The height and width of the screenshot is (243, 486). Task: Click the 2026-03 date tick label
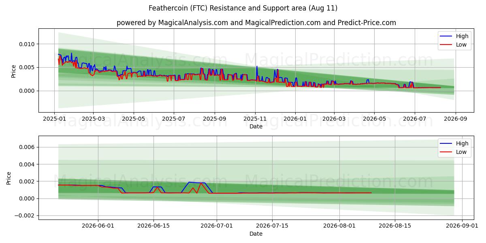tap(334, 119)
